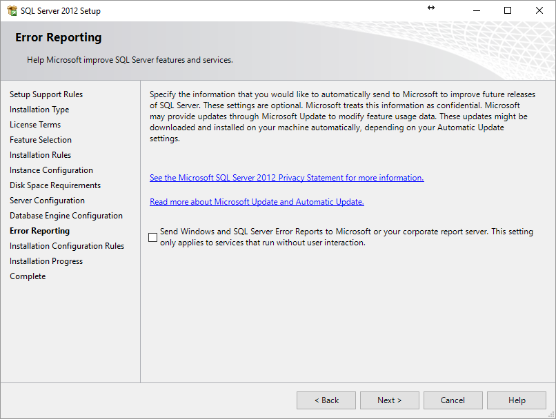Screen dimensions: 556x419
Task: Select Disk Space Requirements step
Action: click(55, 185)
